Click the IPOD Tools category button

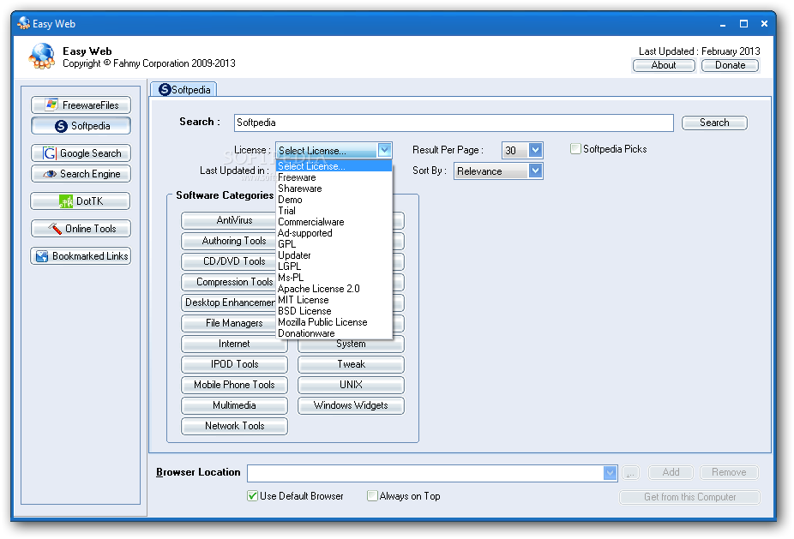point(234,364)
